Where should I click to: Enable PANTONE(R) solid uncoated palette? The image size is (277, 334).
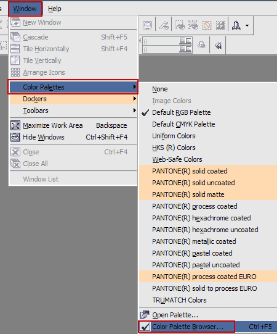click(x=208, y=183)
